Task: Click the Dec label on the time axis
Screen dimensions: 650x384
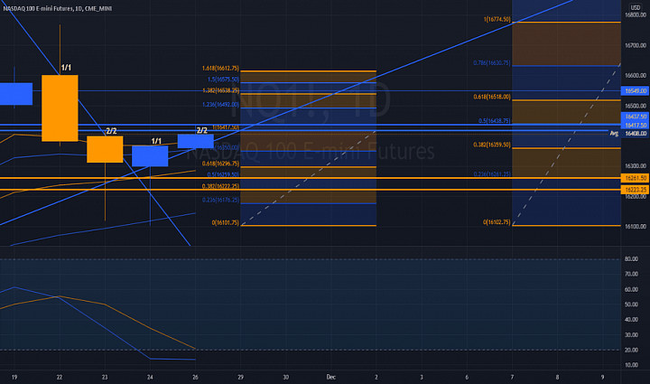Action: click(x=330, y=377)
